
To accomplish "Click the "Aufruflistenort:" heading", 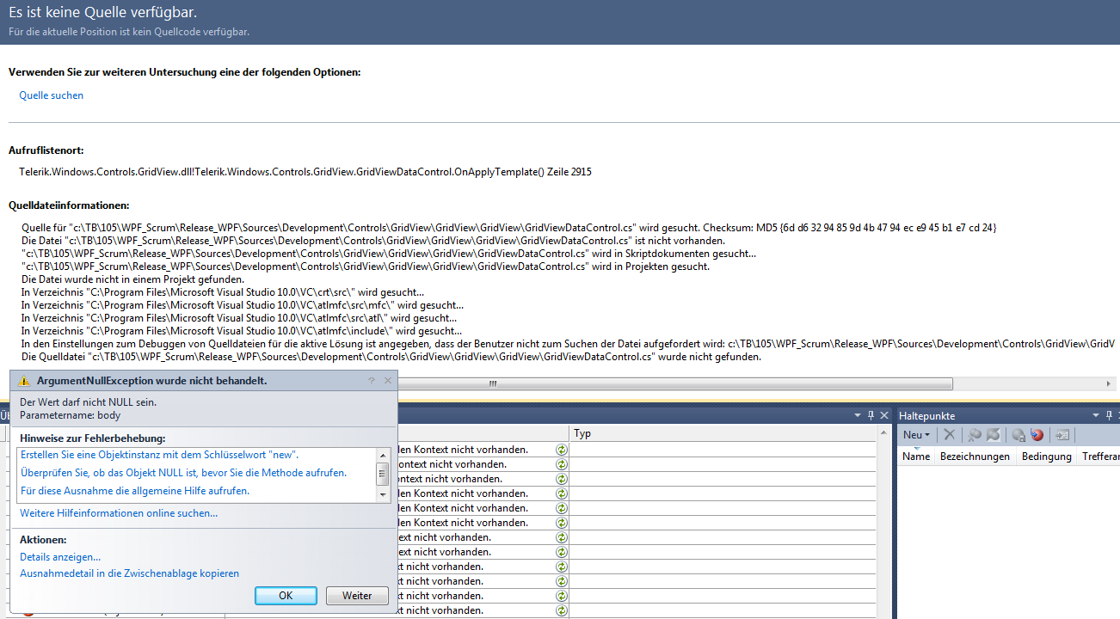I will 46,150.
